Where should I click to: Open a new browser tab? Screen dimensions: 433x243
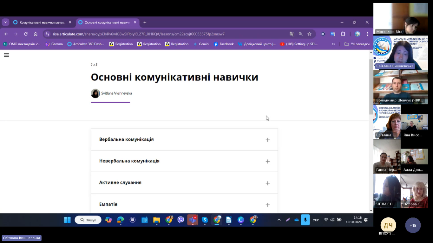145,22
